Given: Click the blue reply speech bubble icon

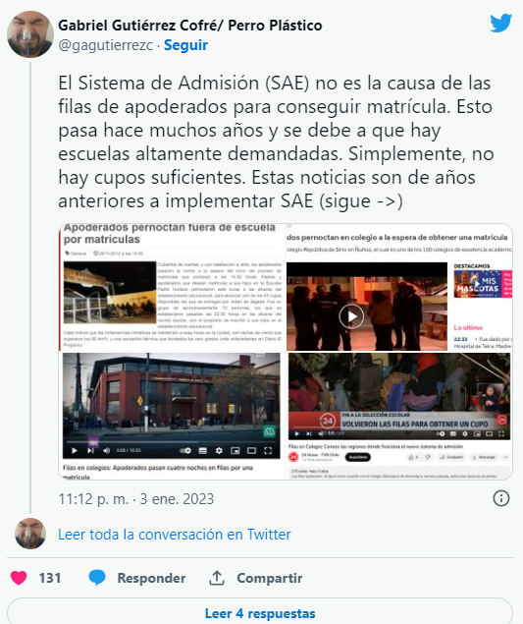Looking at the screenshot, I should [x=97, y=578].
